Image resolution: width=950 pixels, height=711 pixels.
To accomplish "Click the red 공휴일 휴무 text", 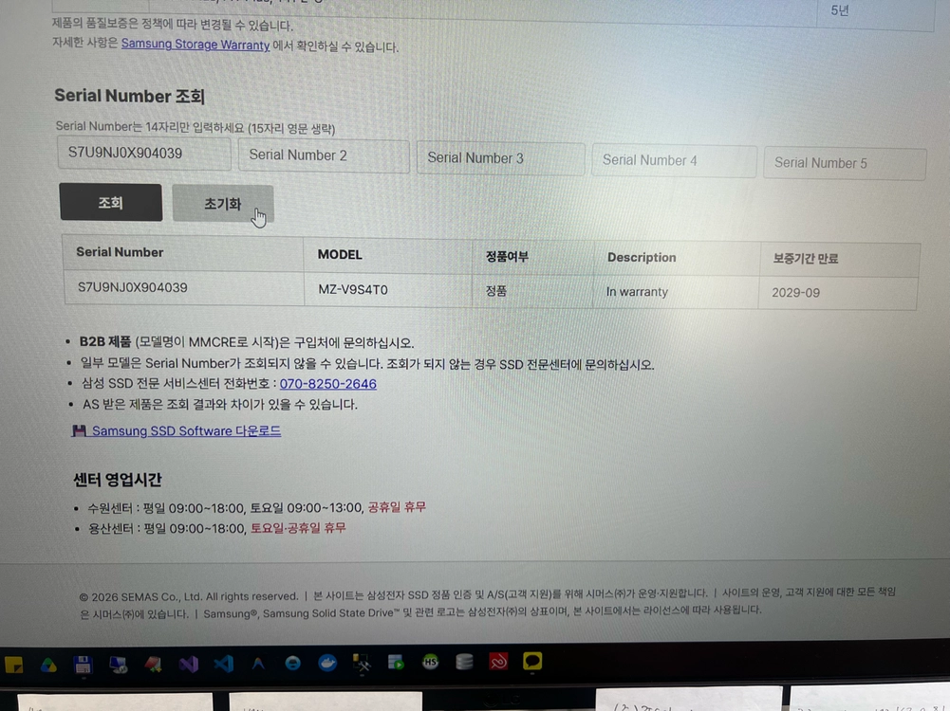I will 397,507.
